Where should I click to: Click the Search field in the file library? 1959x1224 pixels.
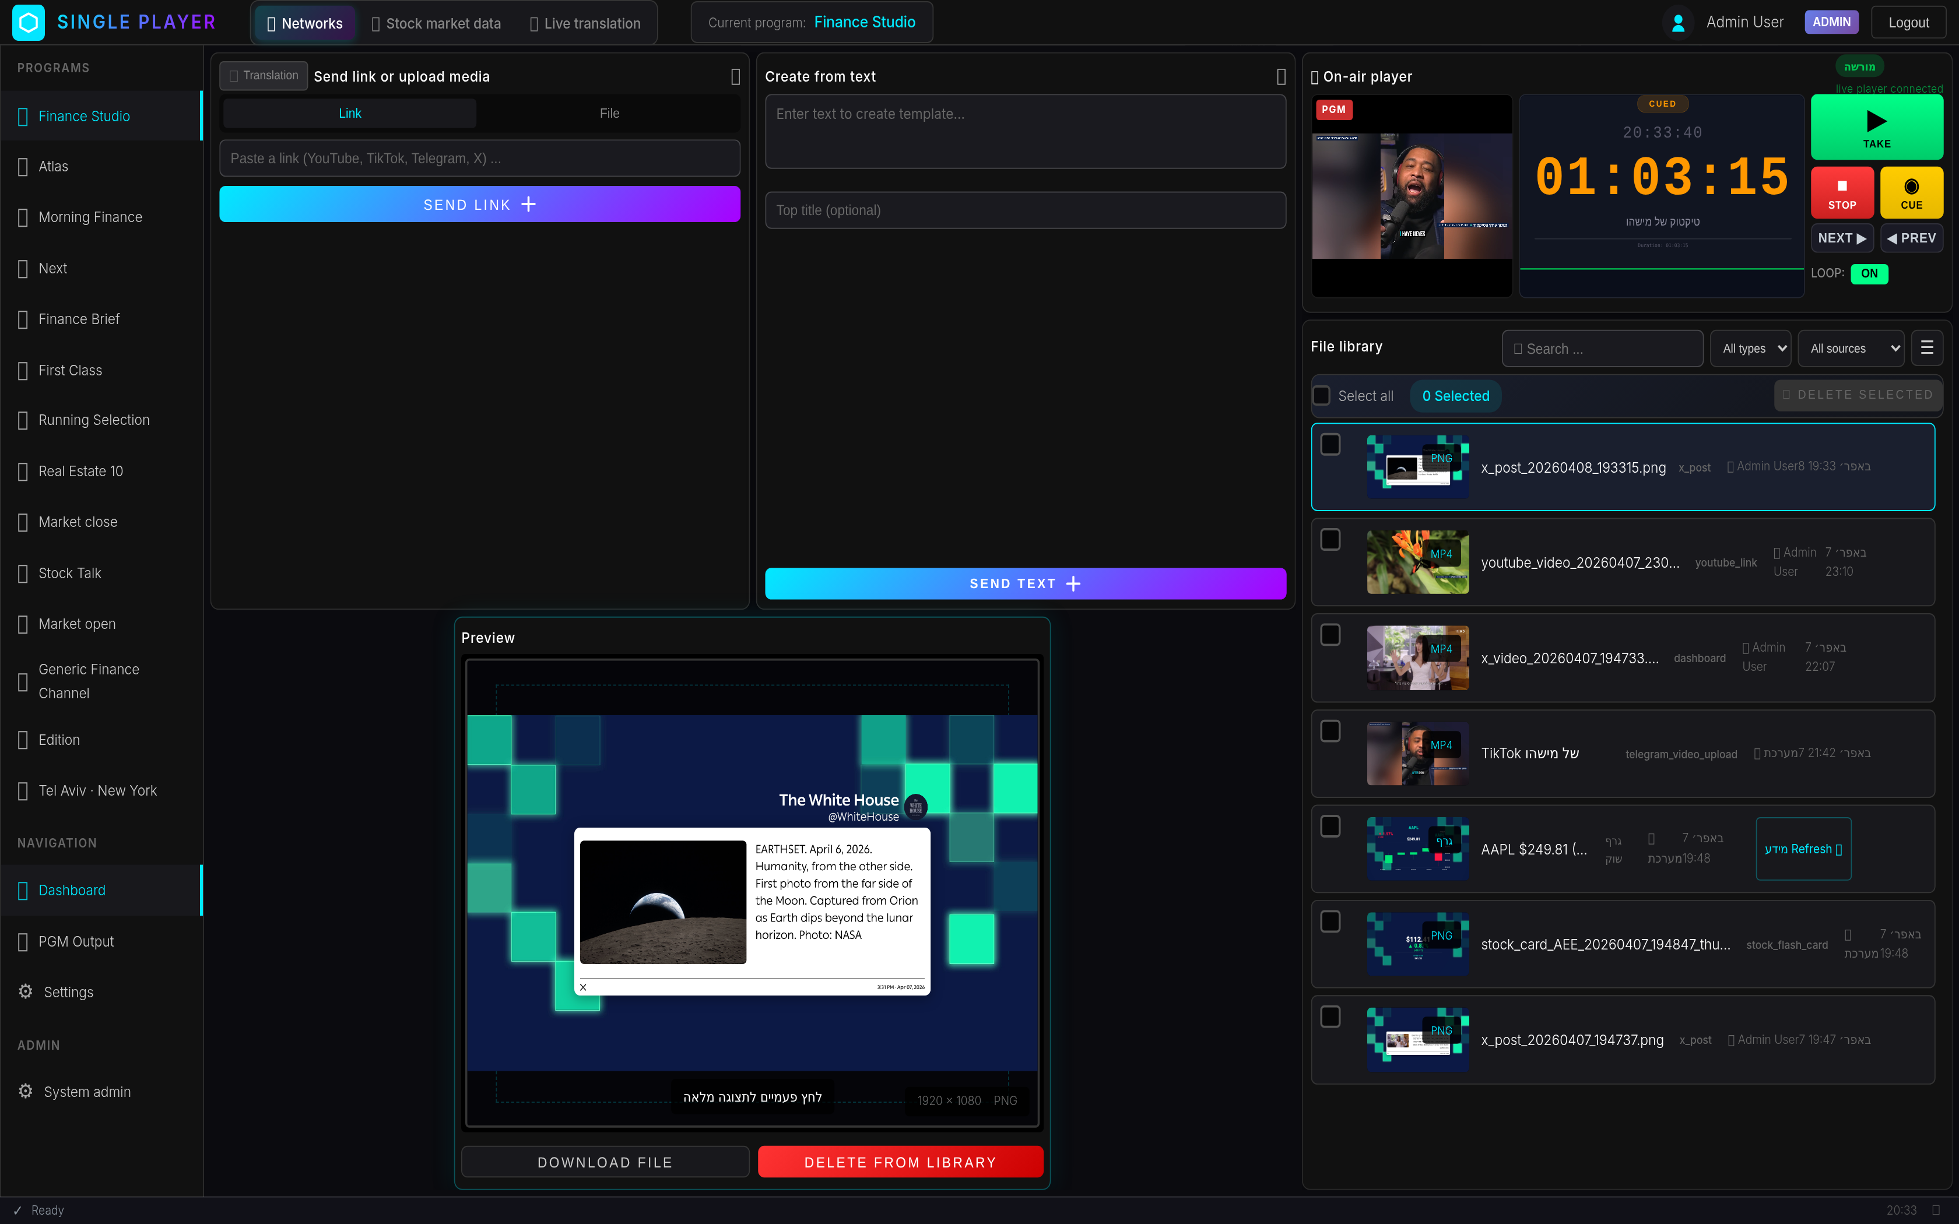[x=1602, y=347]
